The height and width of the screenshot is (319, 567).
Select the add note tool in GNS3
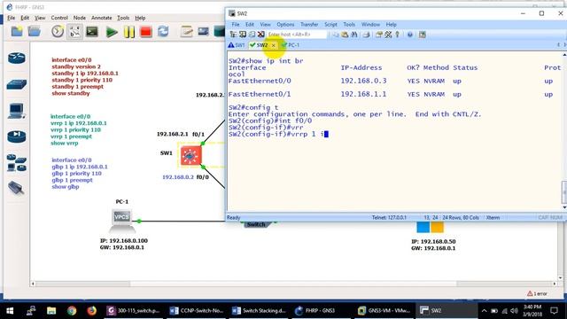coord(186,32)
